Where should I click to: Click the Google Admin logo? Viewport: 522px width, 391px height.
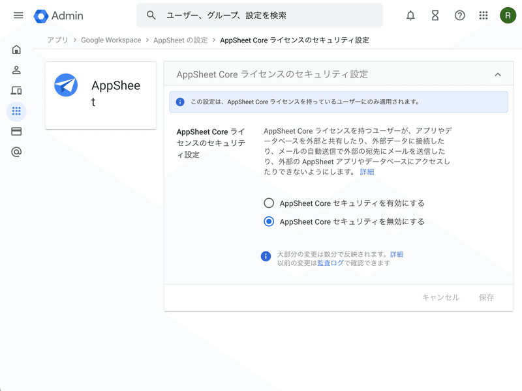(59, 16)
